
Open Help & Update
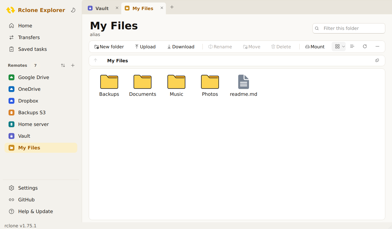41,211
